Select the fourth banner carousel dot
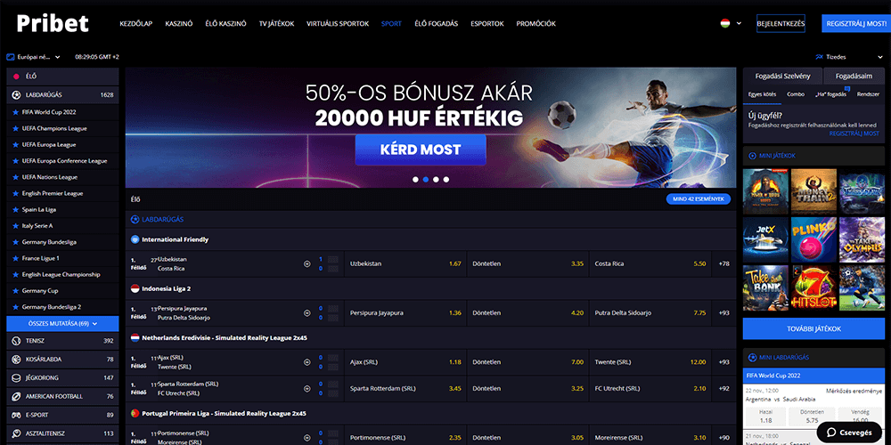 tap(446, 180)
